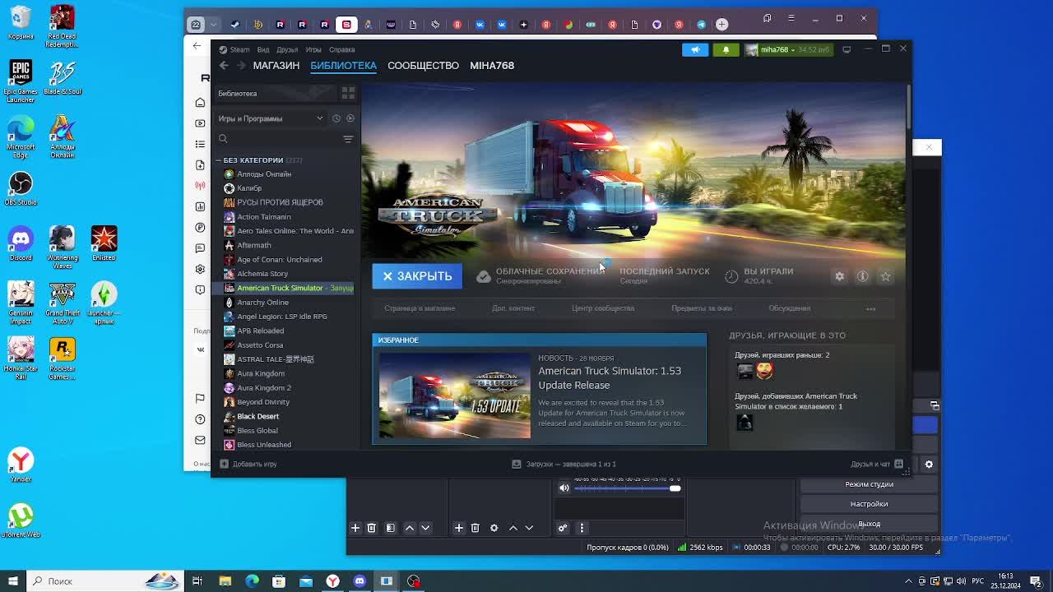Show only ready-to-play games icon

click(x=350, y=118)
